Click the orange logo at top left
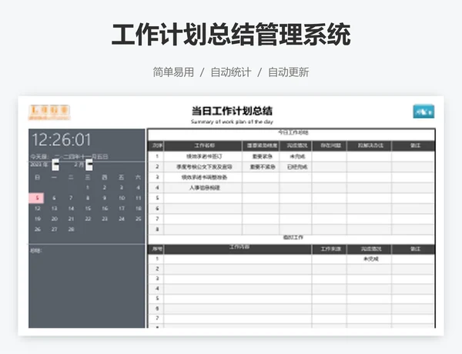The width and height of the screenshot is (462, 354). 49,112
